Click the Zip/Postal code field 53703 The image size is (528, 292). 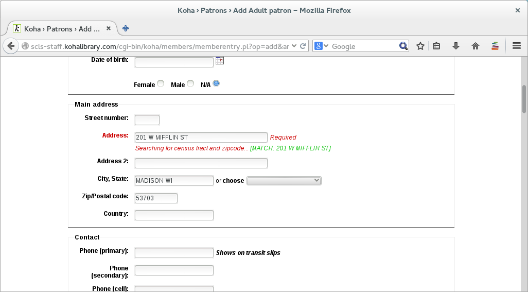[156, 198]
